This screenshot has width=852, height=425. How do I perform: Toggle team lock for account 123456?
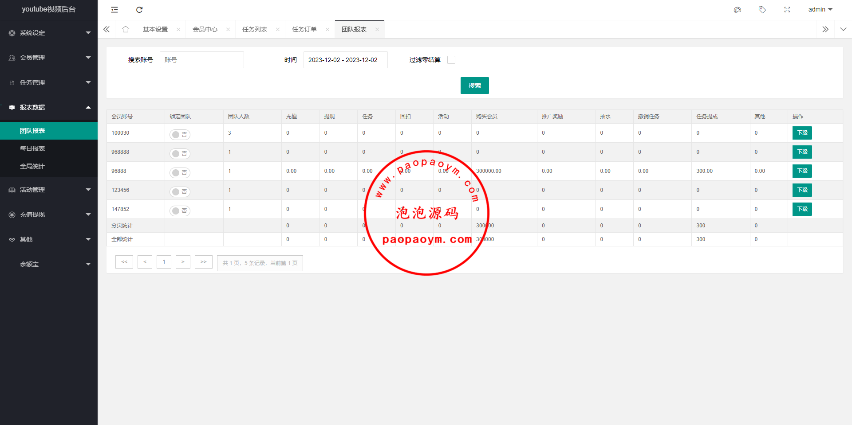pyautogui.click(x=180, y=192)
